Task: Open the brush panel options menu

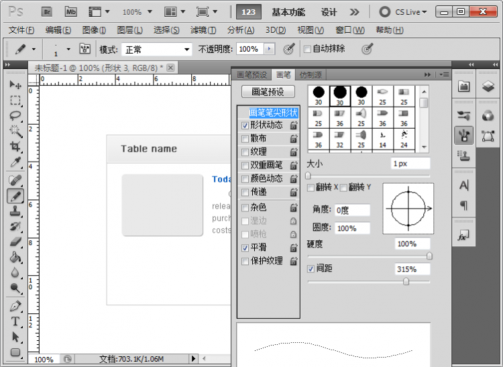Action: pyautogui.click(x=444, y=74)
